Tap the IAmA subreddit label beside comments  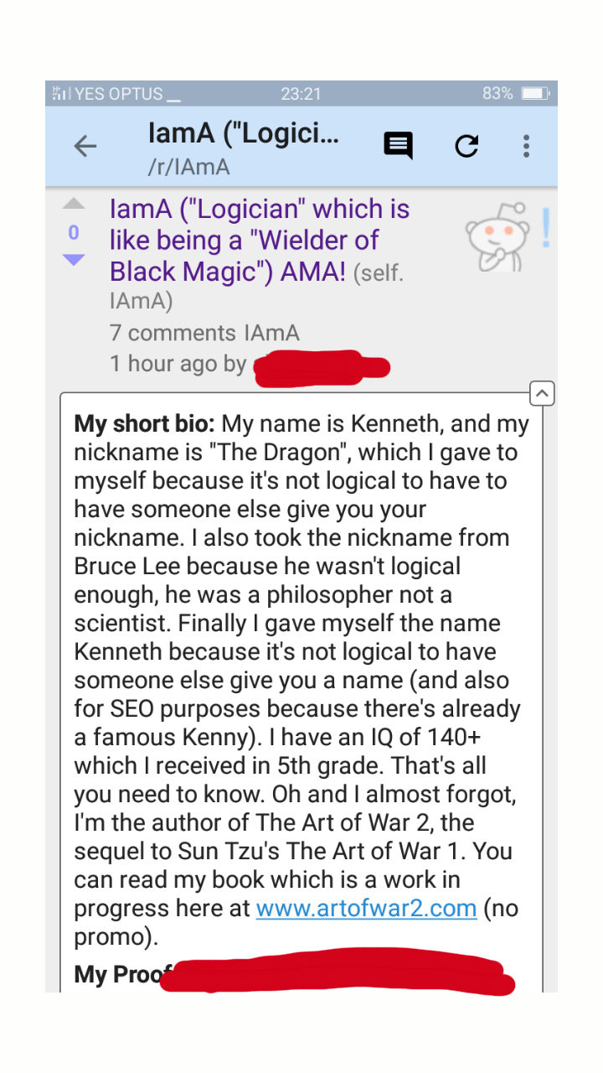tap(271, 333)
